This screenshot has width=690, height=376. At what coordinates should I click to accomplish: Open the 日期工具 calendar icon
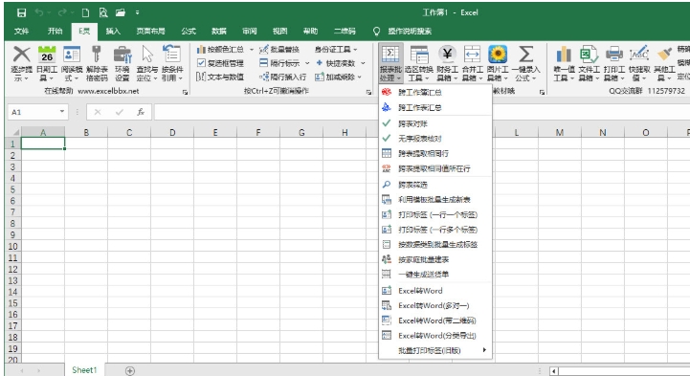[47, 55]
